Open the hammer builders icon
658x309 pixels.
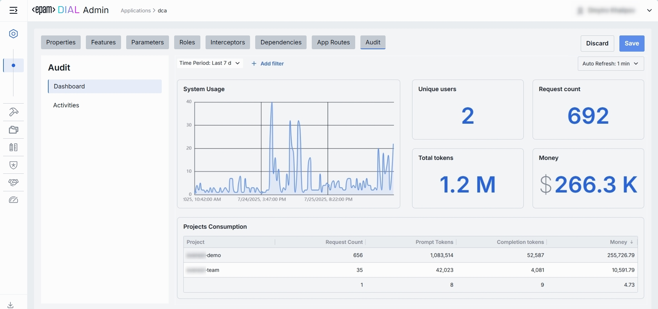tap(13, 112)
